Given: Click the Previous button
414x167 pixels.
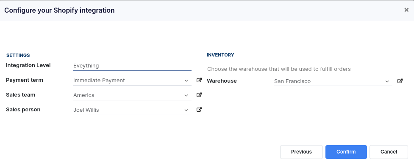Looking at the screenshot, I should coord(301,152).
